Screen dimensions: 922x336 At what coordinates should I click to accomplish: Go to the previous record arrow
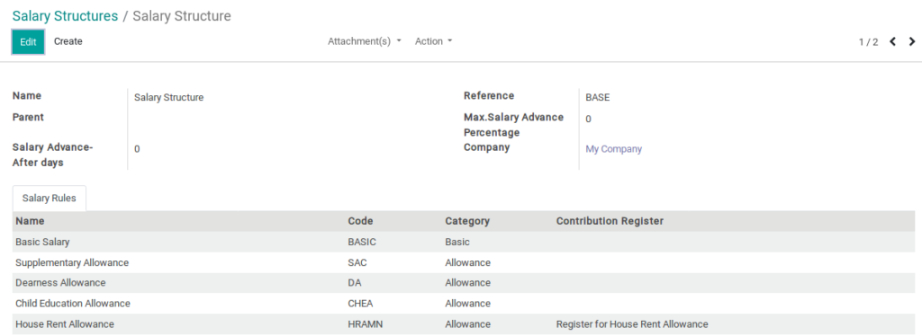[892, 41]
